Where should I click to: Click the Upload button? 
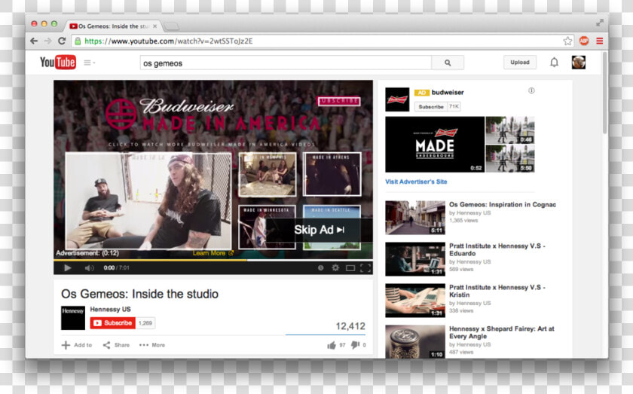pos(520,63)
